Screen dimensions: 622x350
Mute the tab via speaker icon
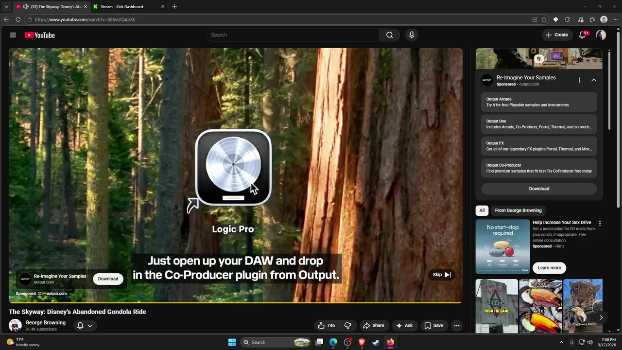click(26, 7)
